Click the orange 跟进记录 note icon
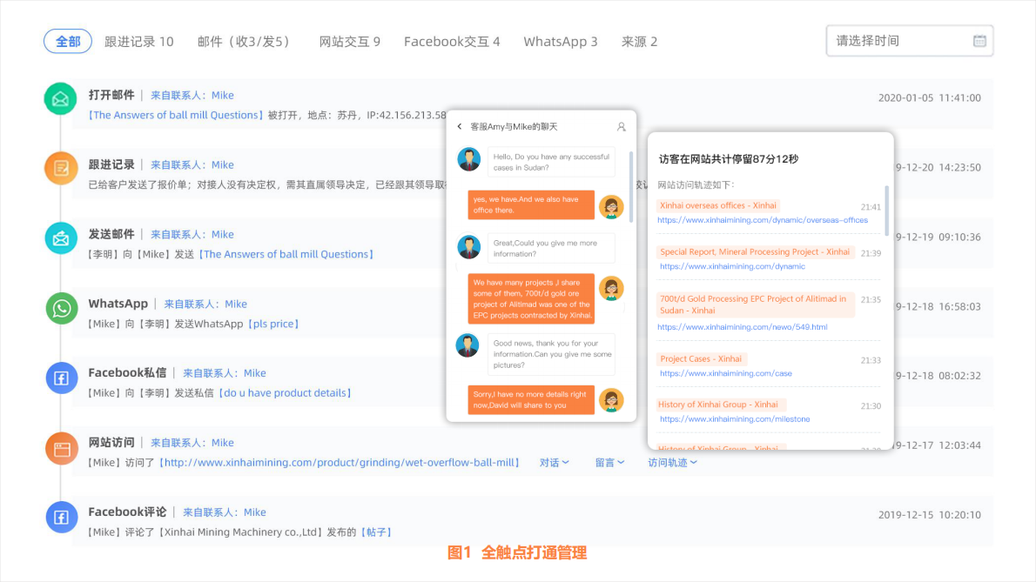This screenshot has height=582, width=1036. pos(59,169)
